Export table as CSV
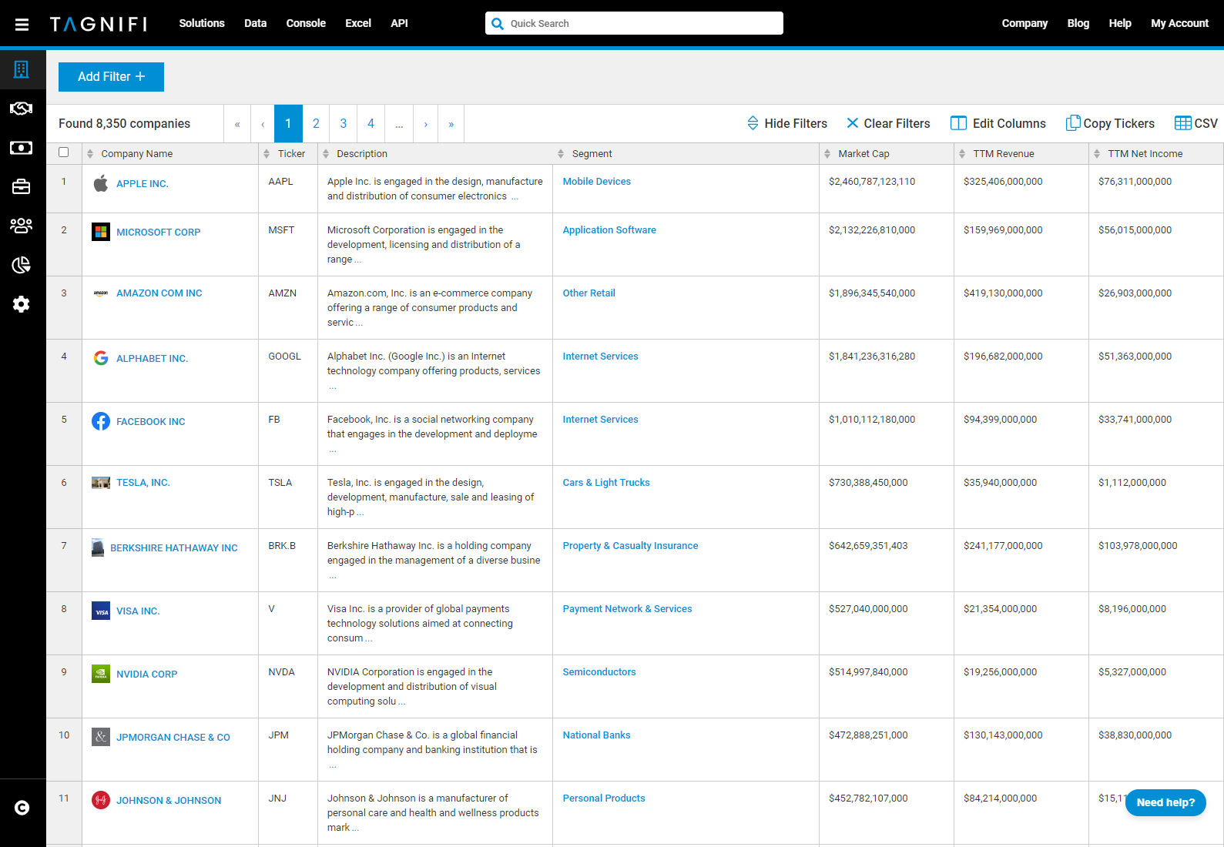 [1196, 123]
